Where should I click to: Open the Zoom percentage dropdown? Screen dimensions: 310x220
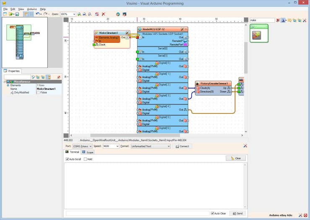(x=74, y=14)
